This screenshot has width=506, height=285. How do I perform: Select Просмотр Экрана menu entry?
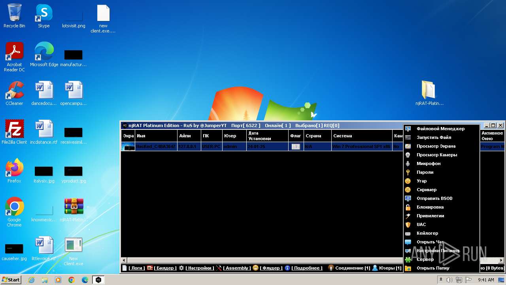pos(441,146)
